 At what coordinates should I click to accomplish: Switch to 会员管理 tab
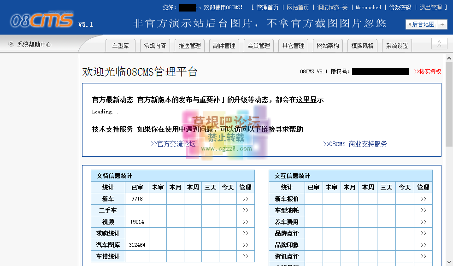pos(259,46)
